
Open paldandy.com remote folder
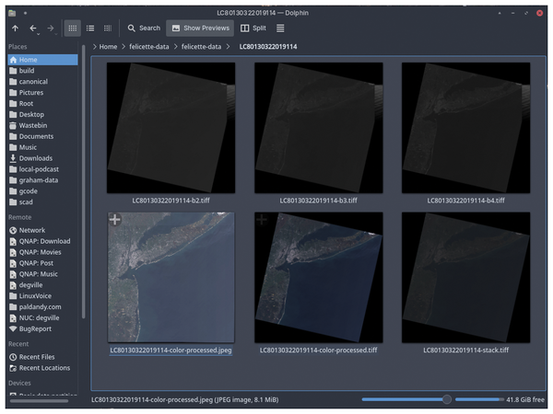coord(42,307)
